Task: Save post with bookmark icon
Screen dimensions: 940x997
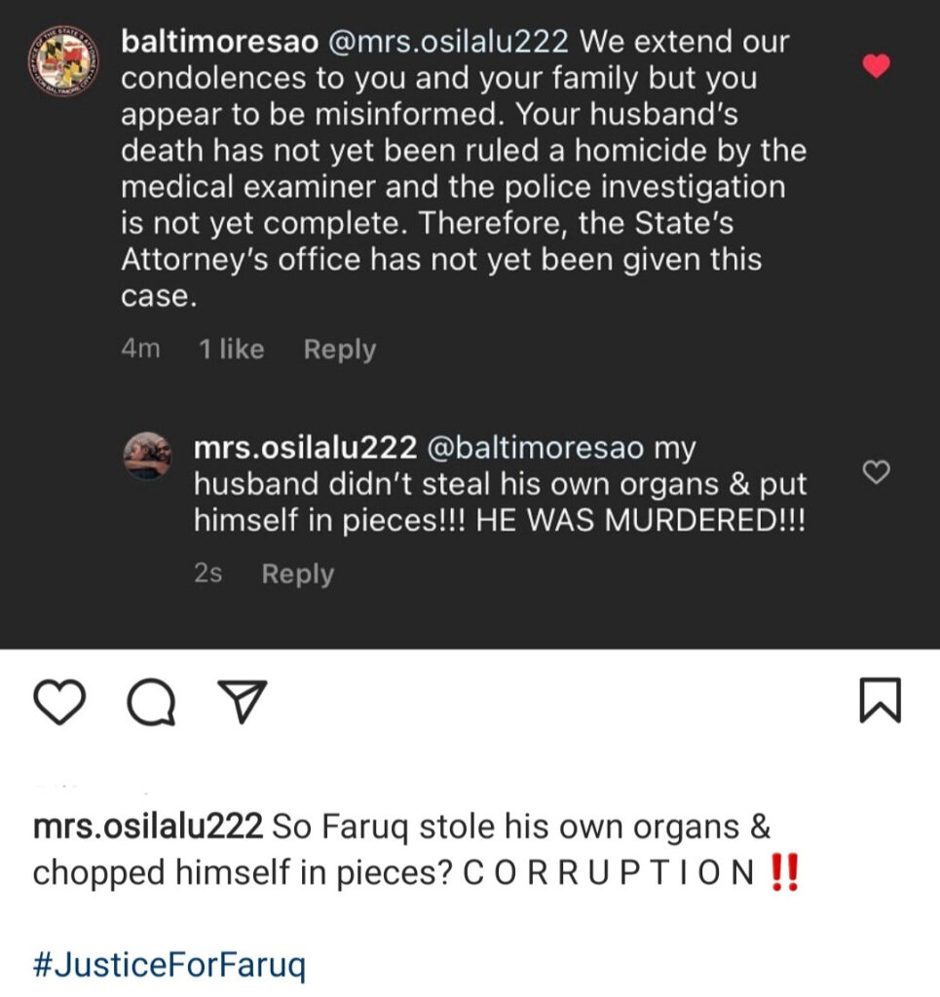Action: tap(880, 701)
